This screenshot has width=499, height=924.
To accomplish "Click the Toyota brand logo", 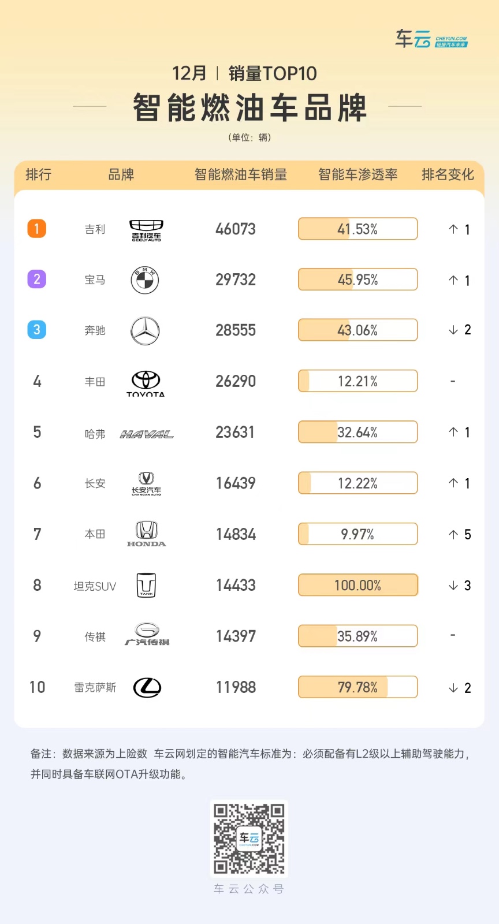I will coord(146,383).
